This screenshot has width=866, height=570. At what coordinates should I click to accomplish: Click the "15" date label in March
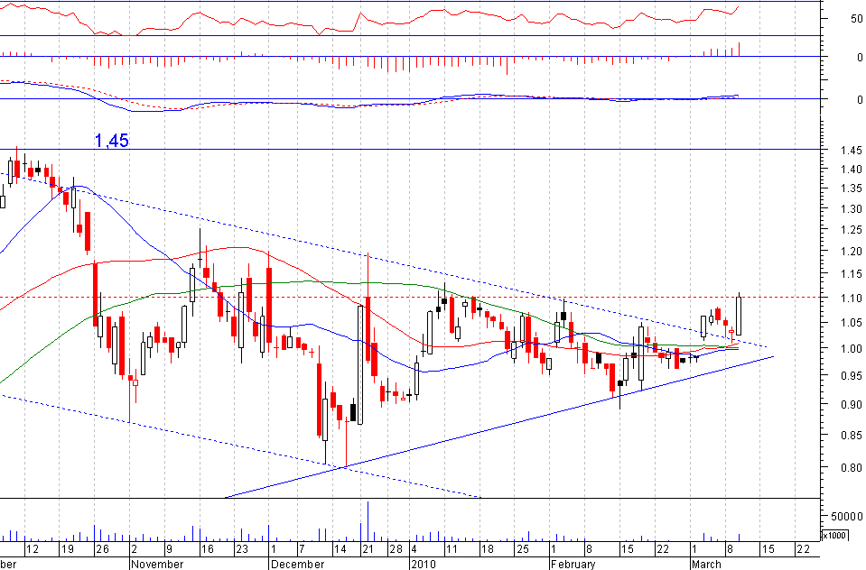tap(768, 549)
